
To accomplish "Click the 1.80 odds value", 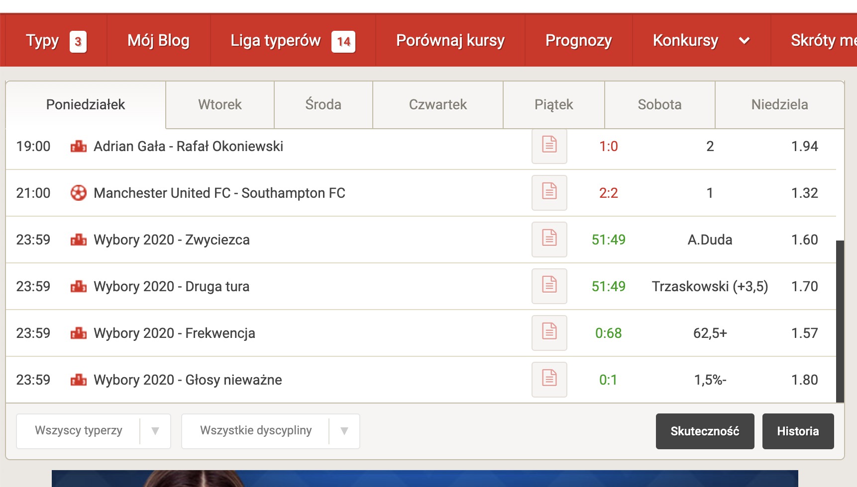I will [805, 380].
